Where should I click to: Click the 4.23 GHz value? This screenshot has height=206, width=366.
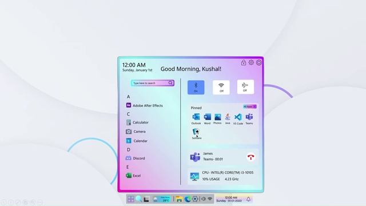coord(232,179)
